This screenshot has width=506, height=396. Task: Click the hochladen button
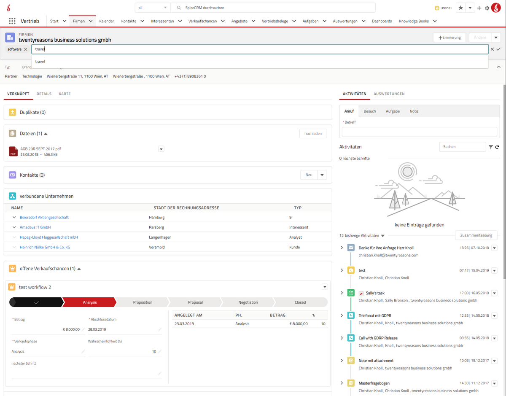(x=313, y=133)
